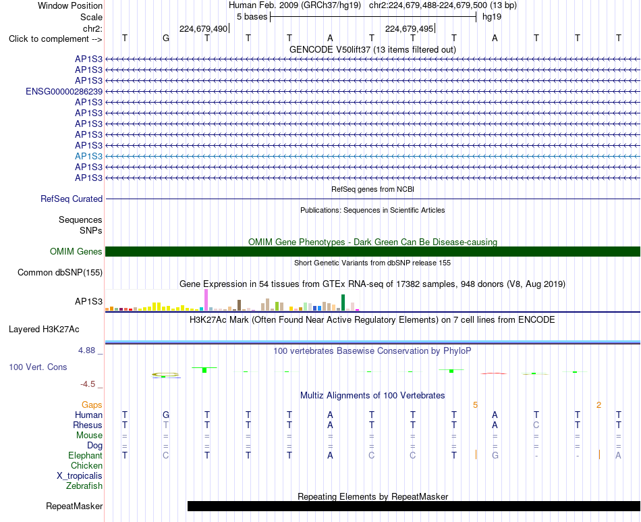Click 'OMIM Gene Phenotypes' track title

[x=372, y=242]
